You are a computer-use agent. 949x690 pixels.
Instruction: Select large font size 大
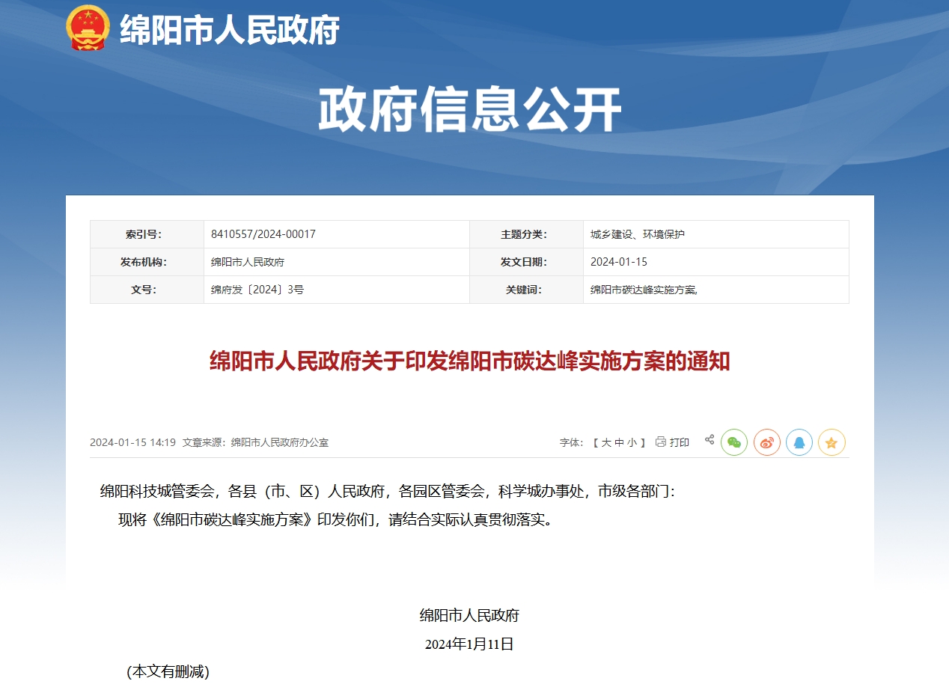click(607, 442)
